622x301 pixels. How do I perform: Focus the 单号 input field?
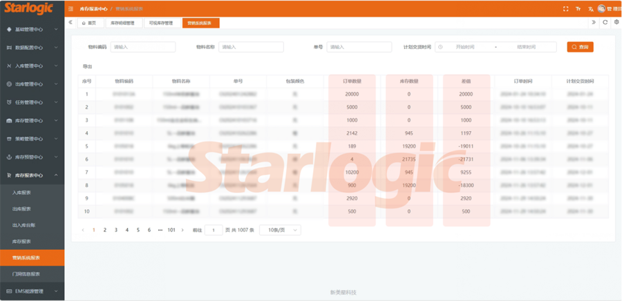point(359,47)
